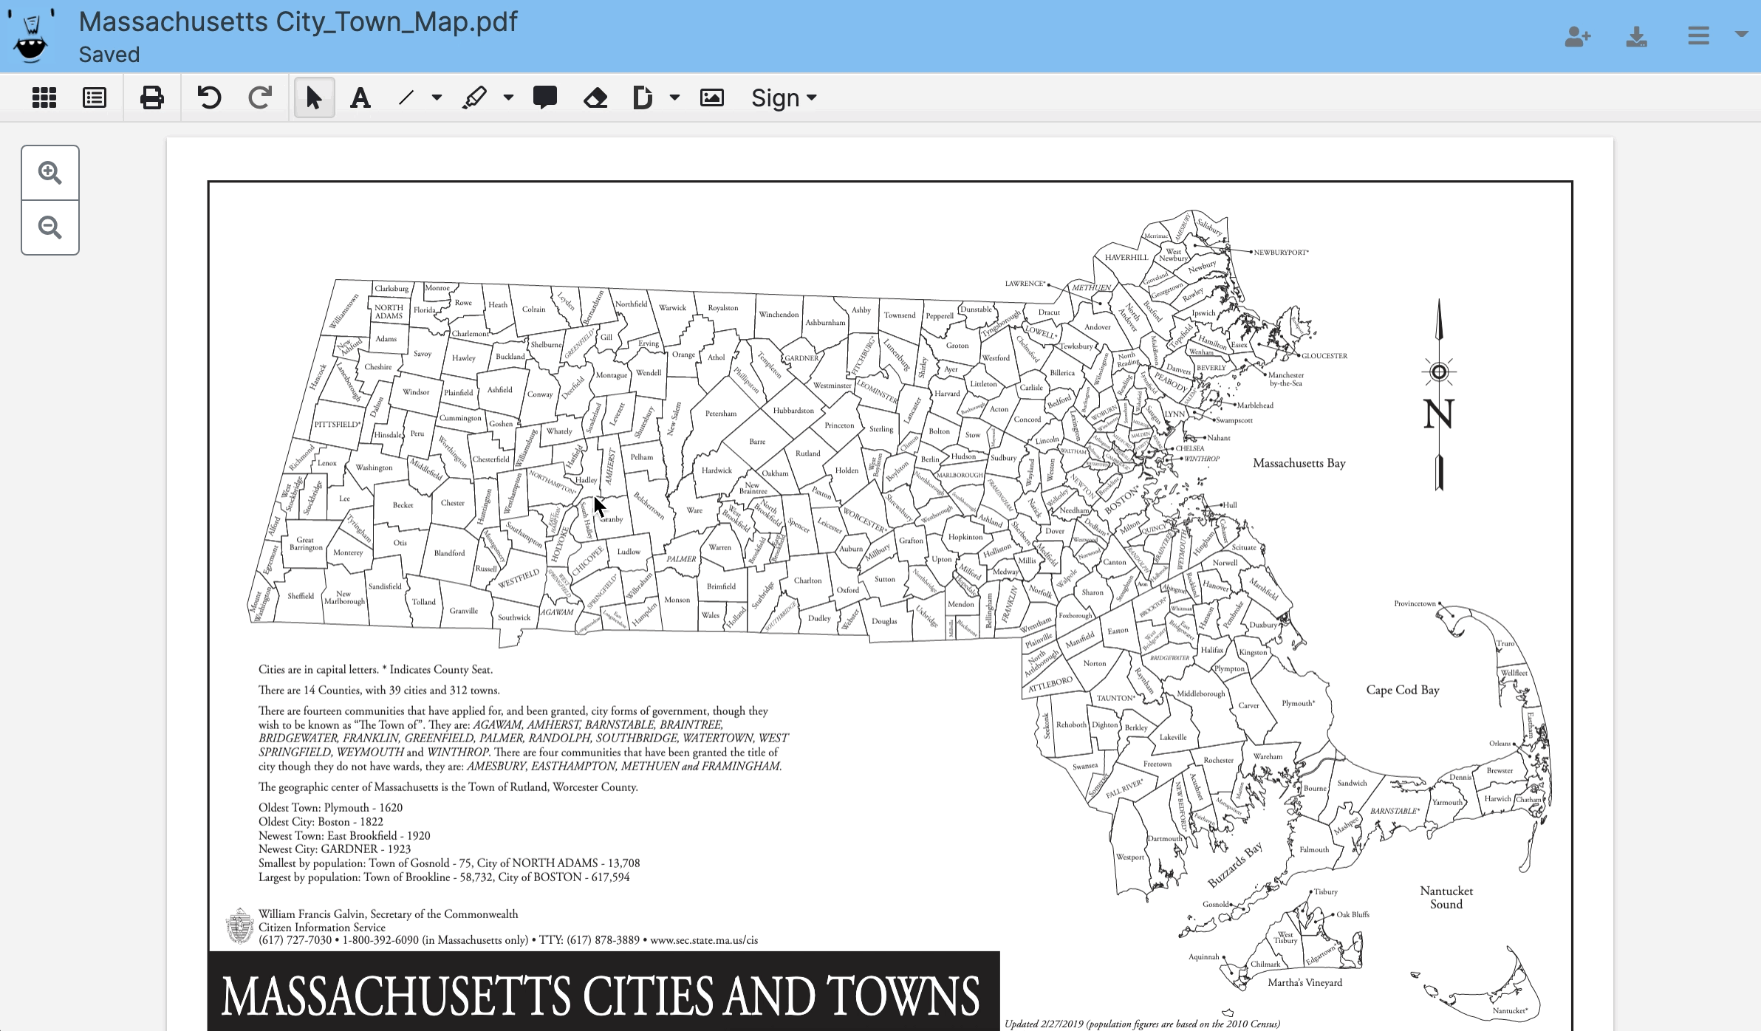The height and width of the screenshot is (1031, 1761).
Task: Pick the line drawing tool
Action: point(406,97)
